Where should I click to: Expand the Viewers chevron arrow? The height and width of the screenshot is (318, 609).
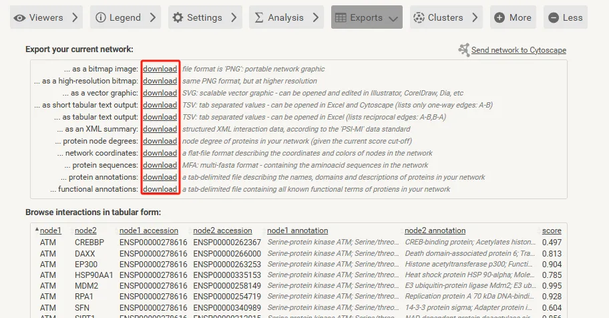[x=74, y=18]
